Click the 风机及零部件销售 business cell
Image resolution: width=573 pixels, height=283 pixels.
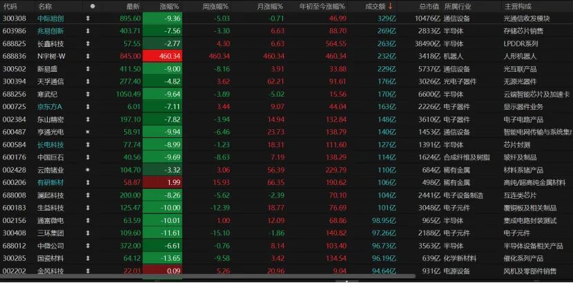530,271
